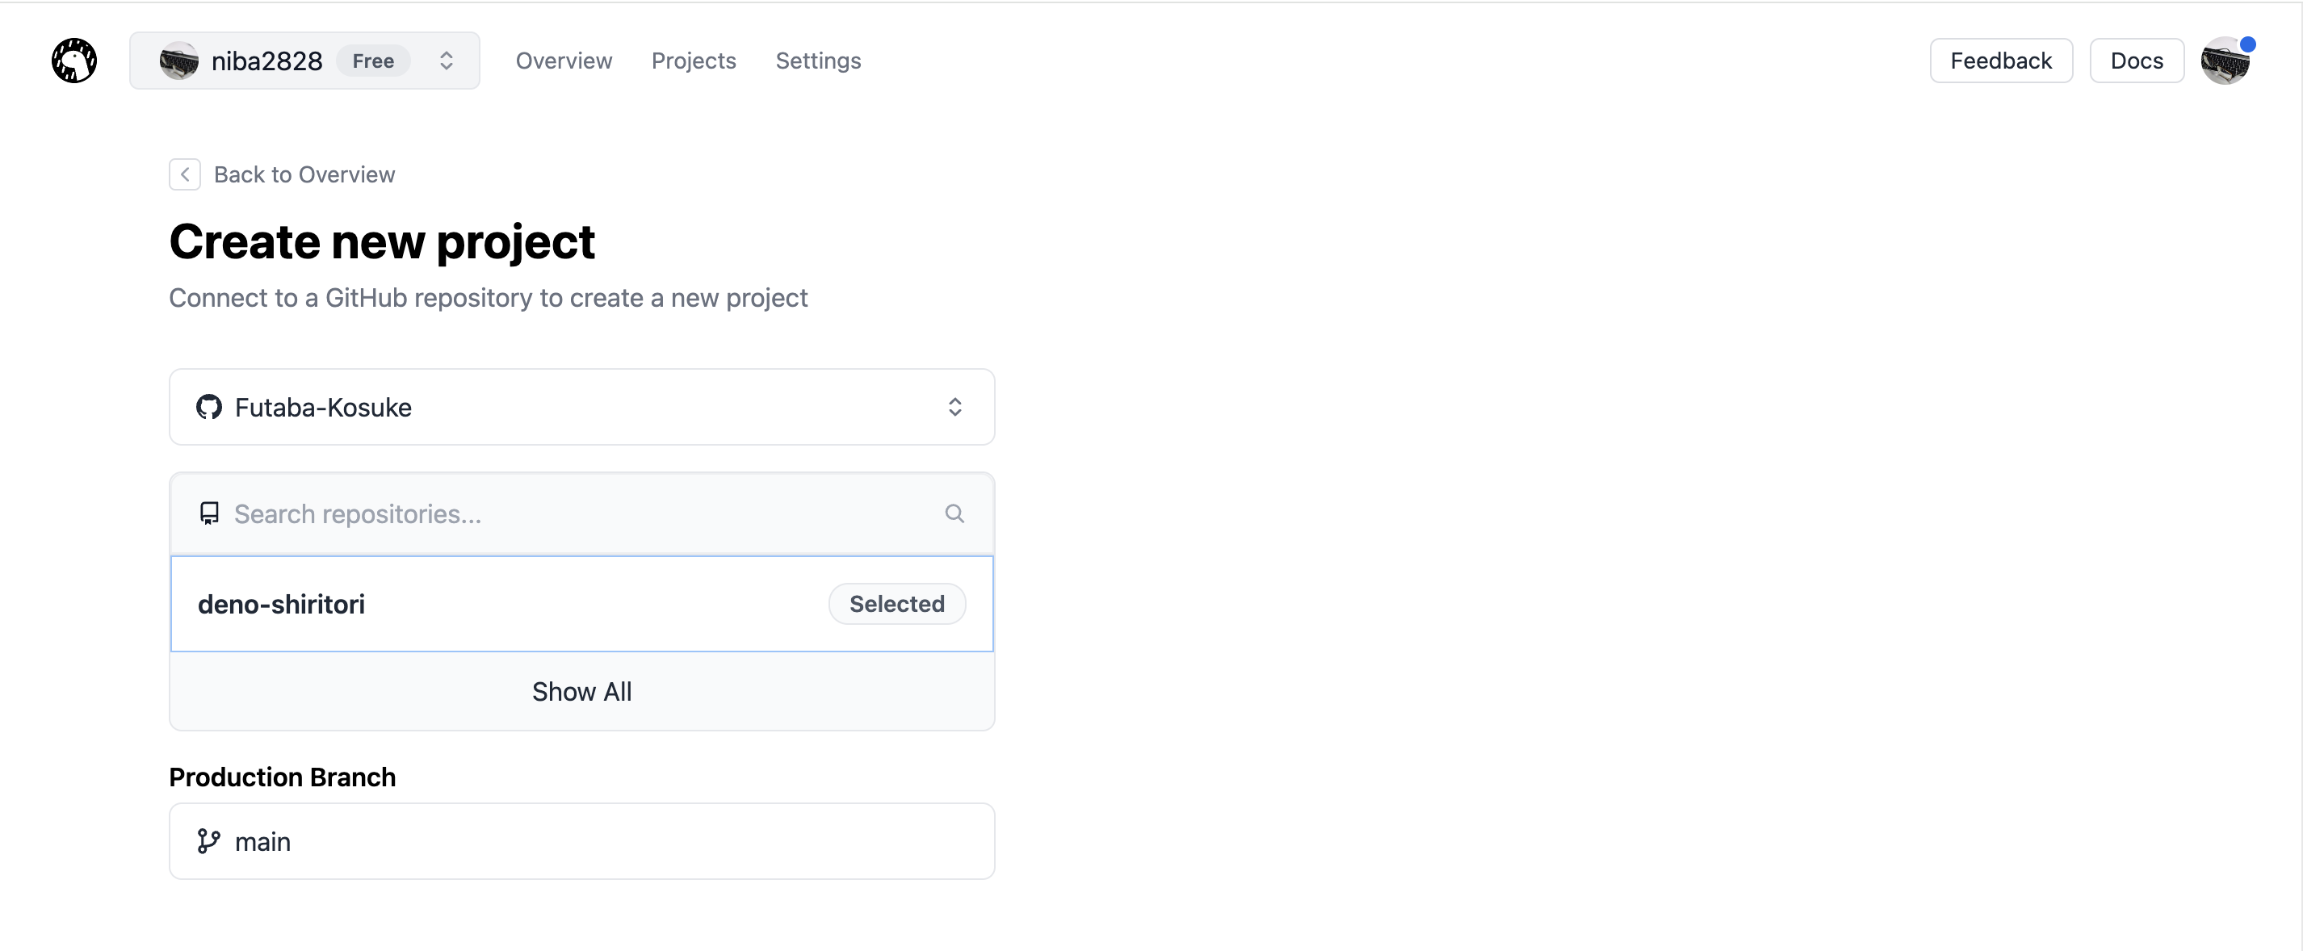Expand the niba2828 organization switcher arrows

click(x=446, y=61)
